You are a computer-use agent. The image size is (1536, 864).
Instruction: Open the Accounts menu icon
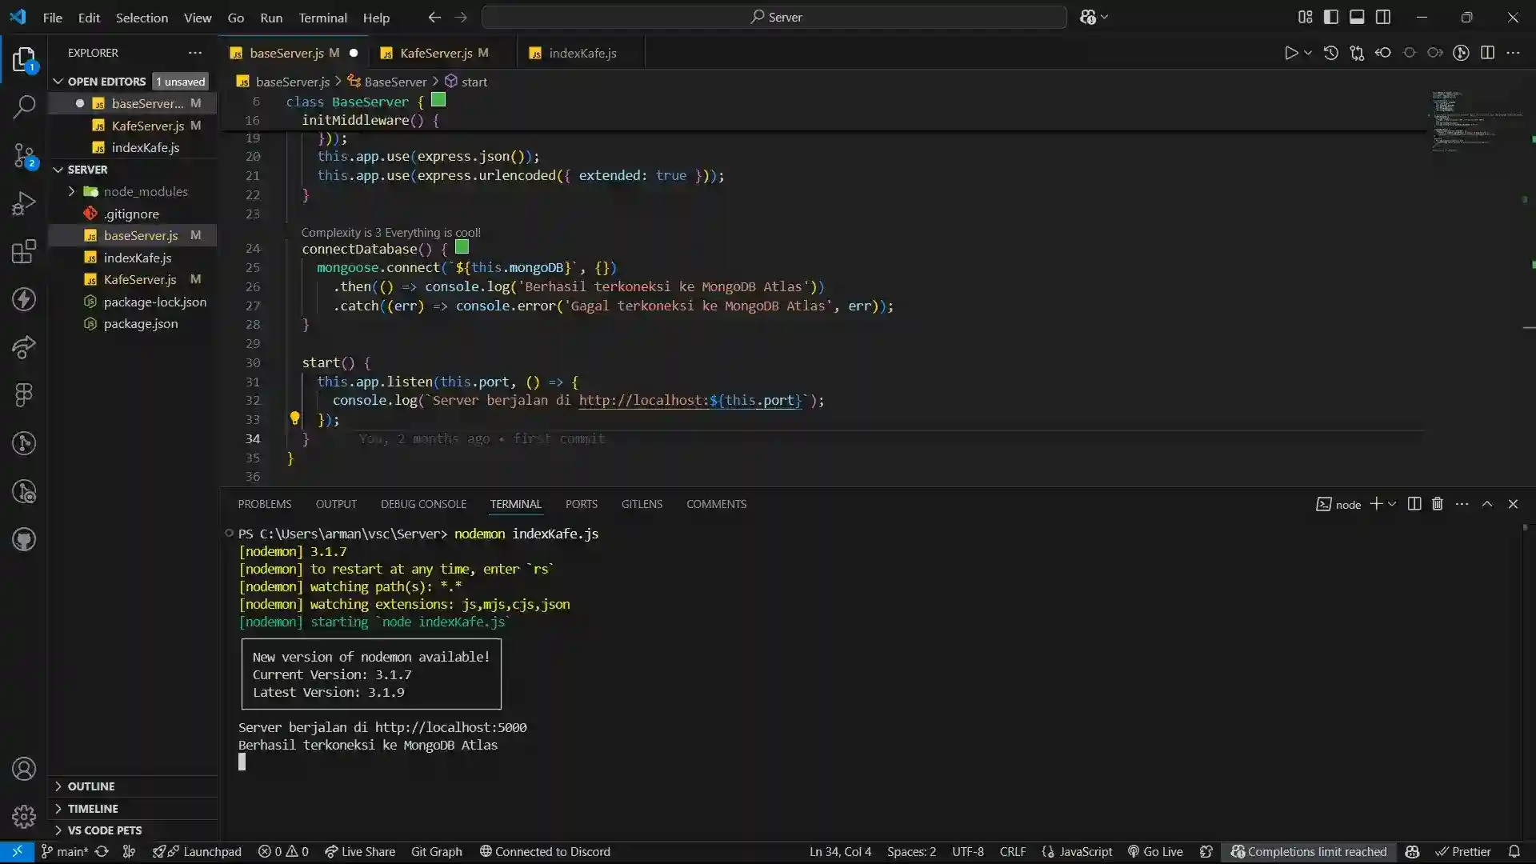pyautogui.click(x=24, y=769)
